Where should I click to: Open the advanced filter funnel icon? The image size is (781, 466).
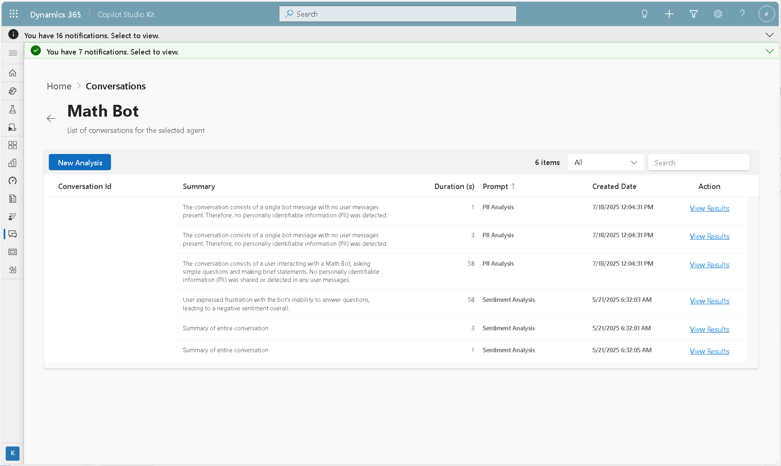[693, 14]
